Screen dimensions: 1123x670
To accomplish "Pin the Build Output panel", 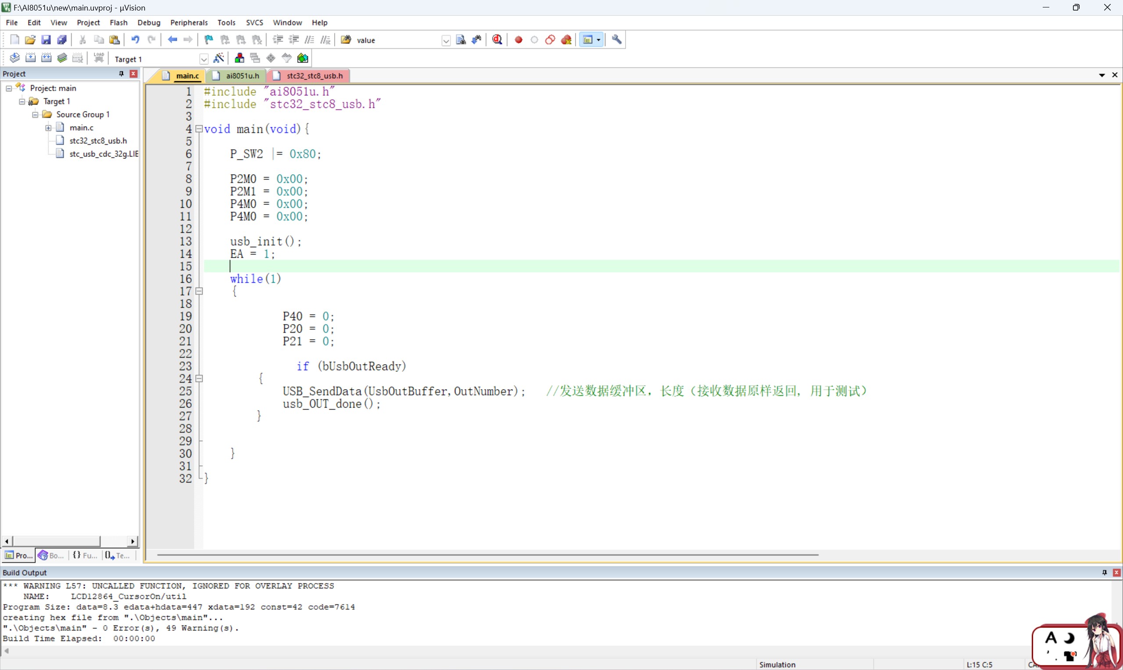I will (x=1105, y=572).
